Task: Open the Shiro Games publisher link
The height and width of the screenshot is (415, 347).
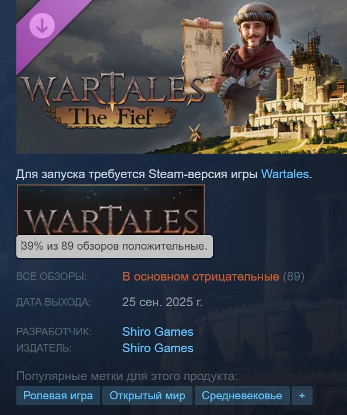Action: pos(157,348)
